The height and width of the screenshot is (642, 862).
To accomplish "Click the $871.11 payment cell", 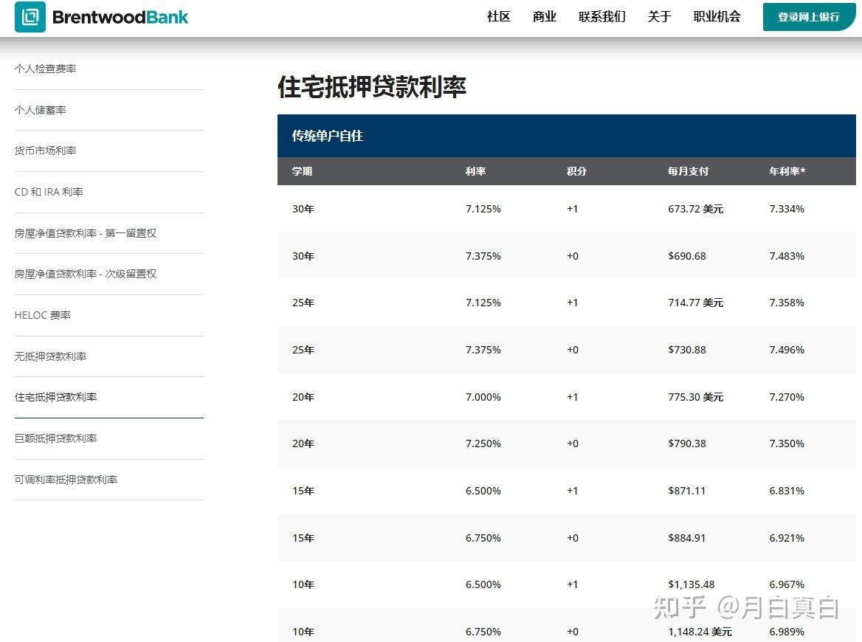I will [686, 491].
